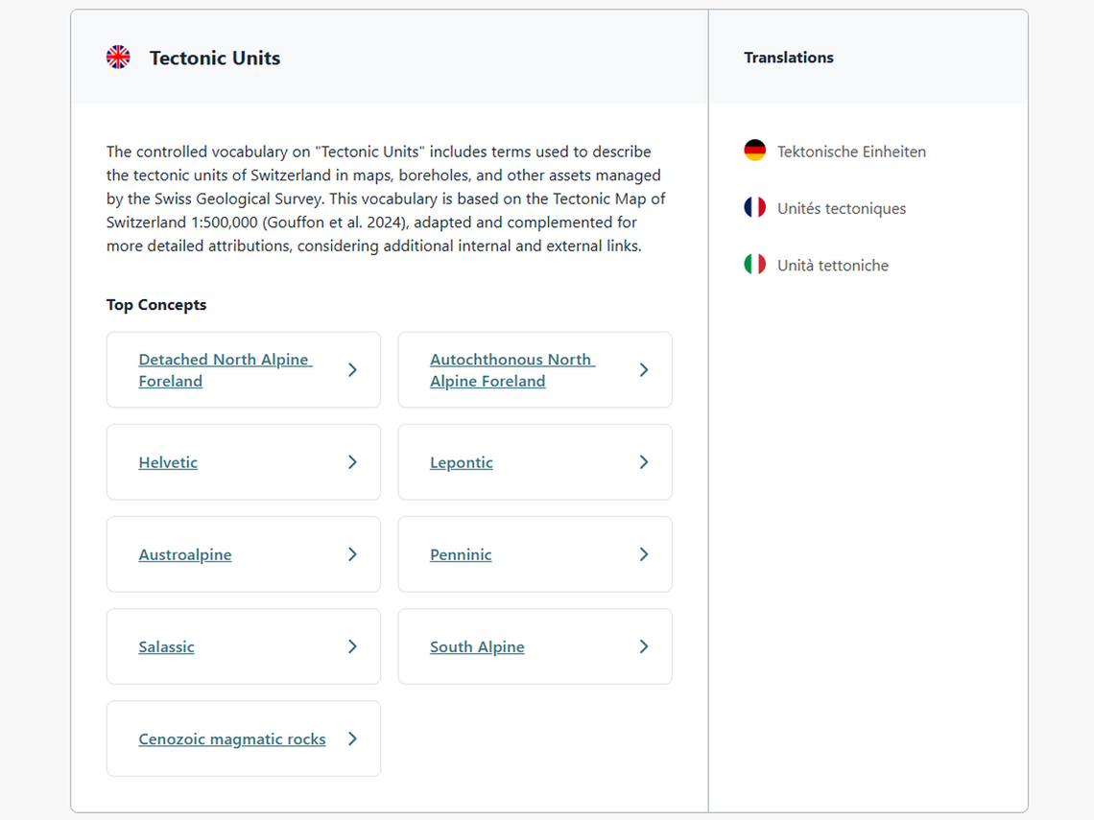The height and width of the screenshot is (820, 1094).
Task: Click the French flag icon
Action: (755, 207)
